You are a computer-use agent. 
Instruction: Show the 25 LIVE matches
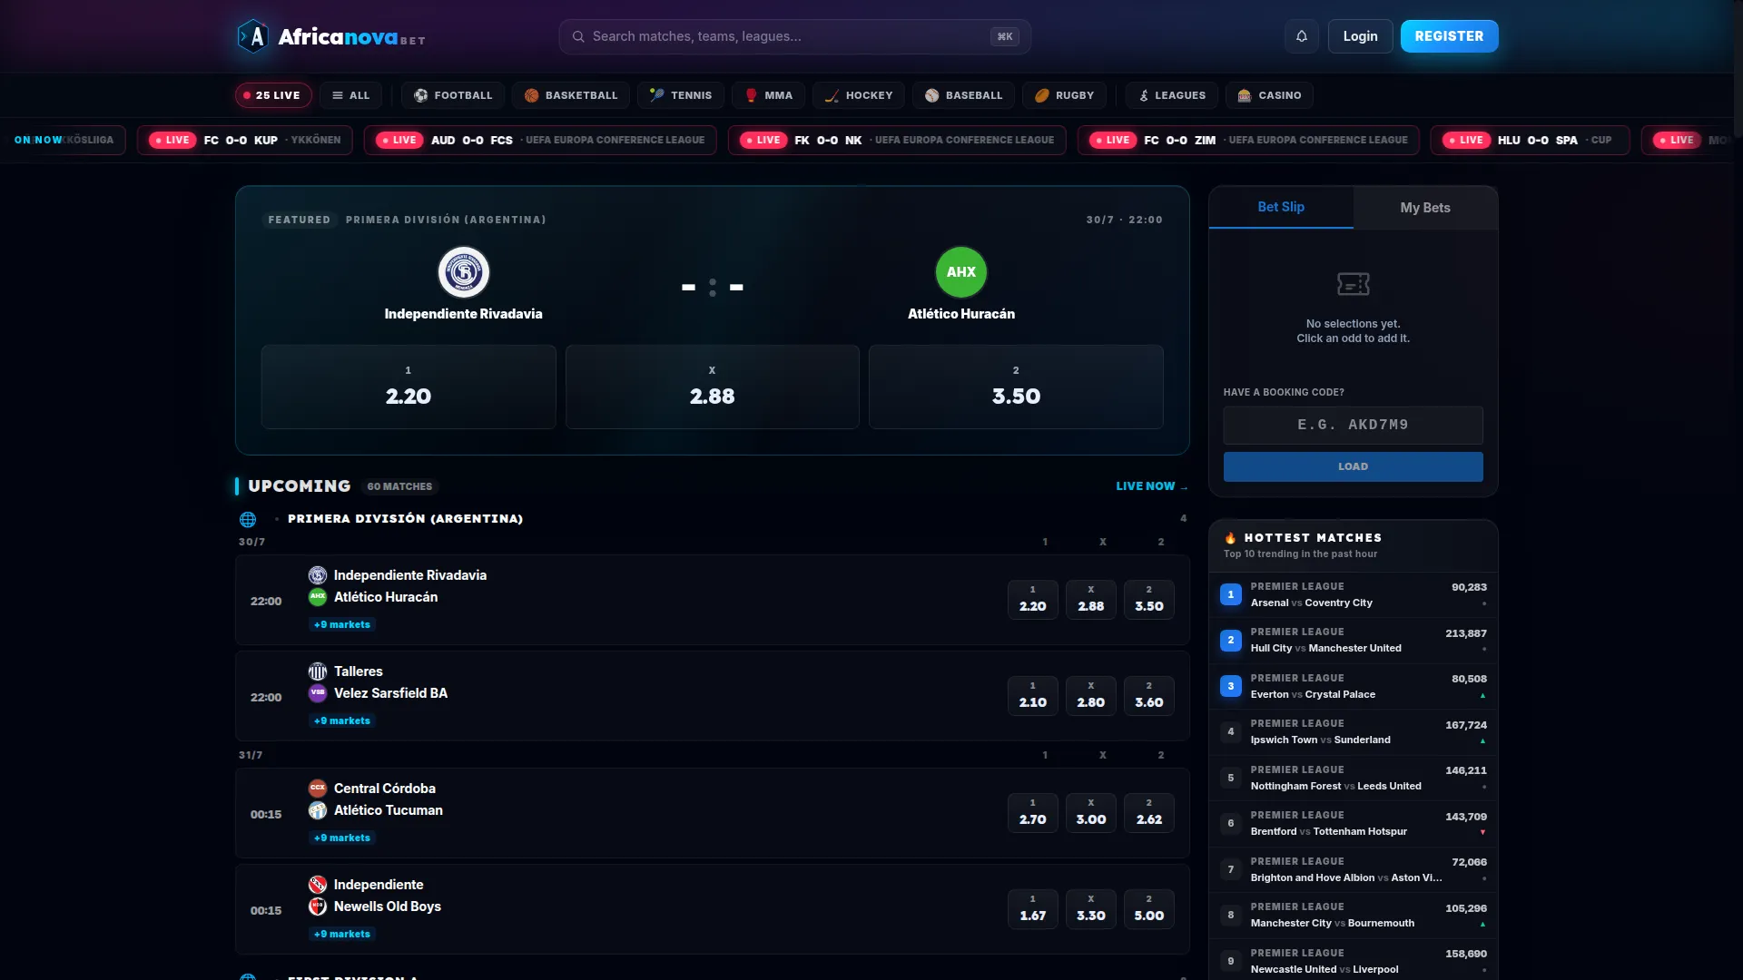[273, 95]
